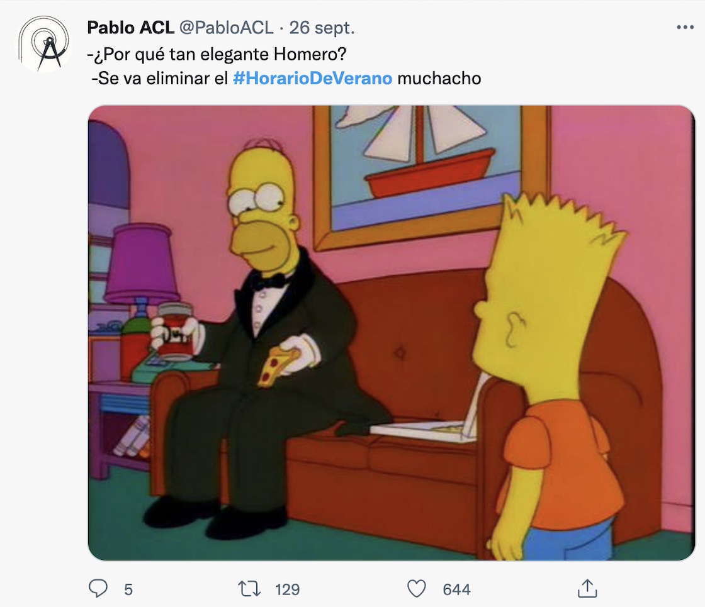The width and height of the screenshot is (705, 607).
Task: View the 644 likes count
Action: [457, 589]
